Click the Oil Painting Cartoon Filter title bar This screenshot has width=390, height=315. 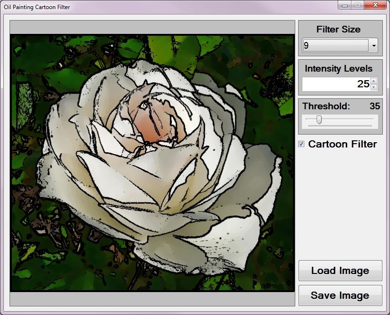click(x=190, y=7)
